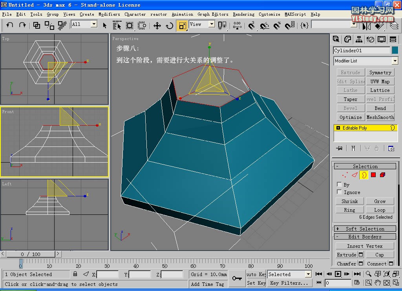Select Vertex sub-object level icon
The height and width of the screenshot is (291, 402).
point(345,175)
